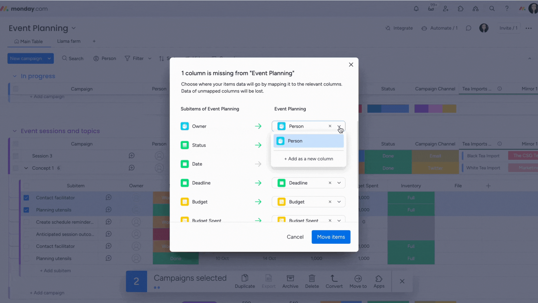Open the apps marketplace puzzle icon in top bar
The height and width of the screenshot is (303, 538).
point(461,9)
